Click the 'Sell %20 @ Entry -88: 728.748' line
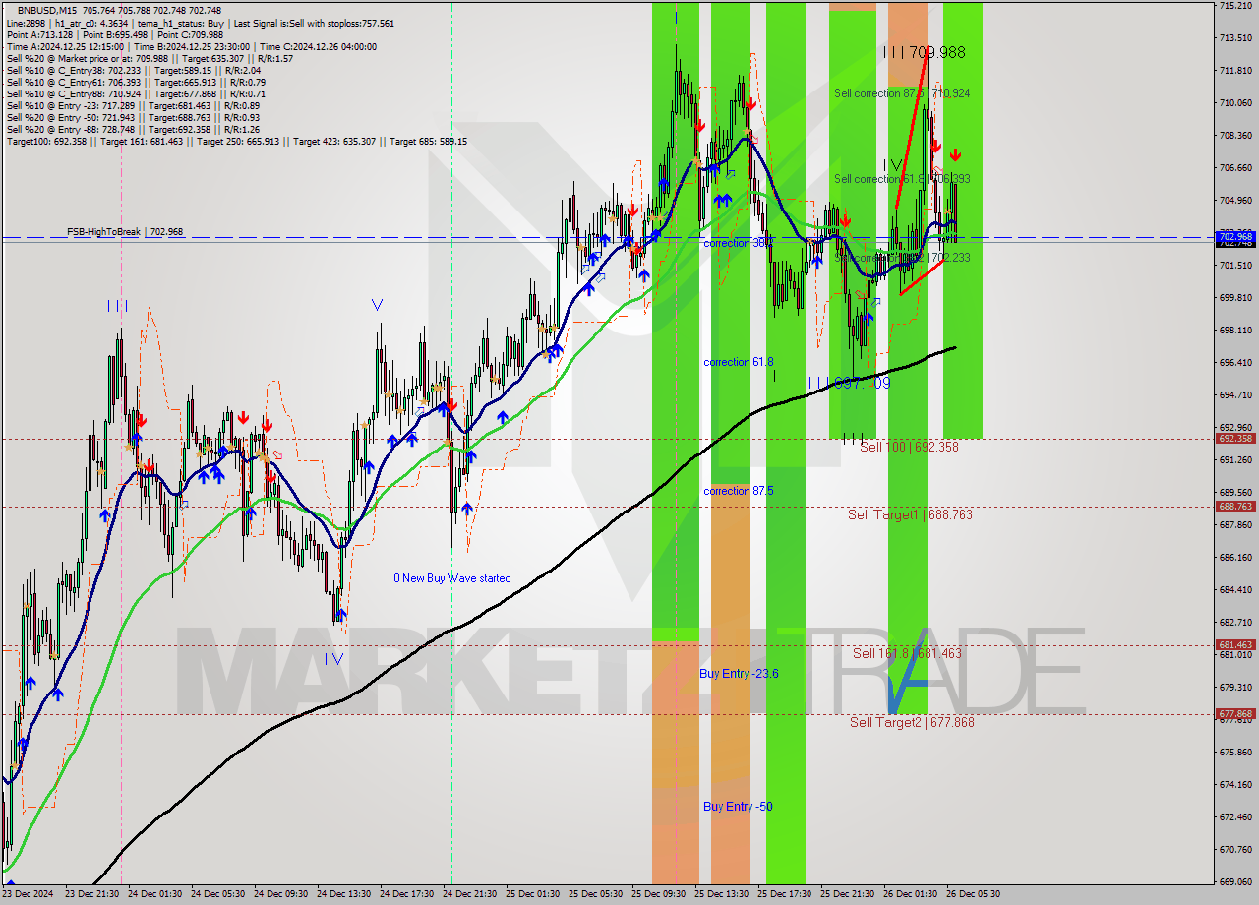Image resolution: width=1259 pixels, height=905 pixels. (x=133, y=129)
